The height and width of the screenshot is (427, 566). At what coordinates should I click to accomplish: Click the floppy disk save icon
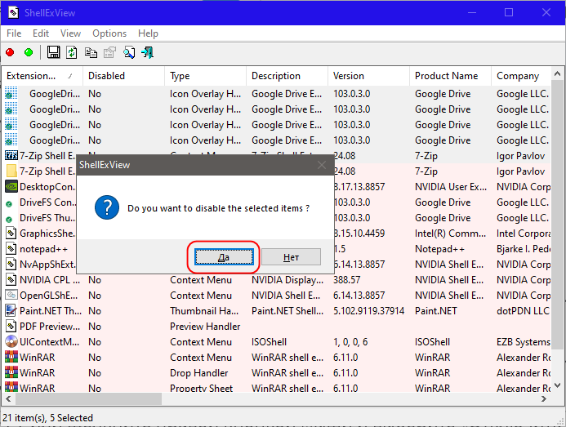(53, 53)
